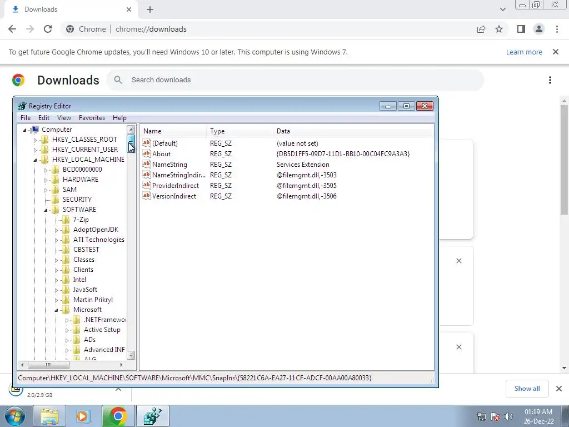Click the Chrome address bar URL
The image size is (569, 427).
pyautogui.click(x=151, y=29)
